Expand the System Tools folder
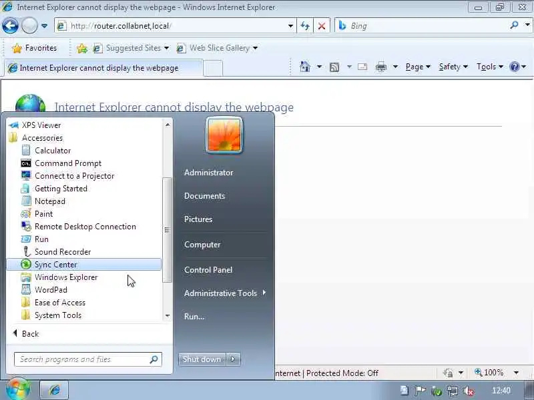 tap(84, 315)
